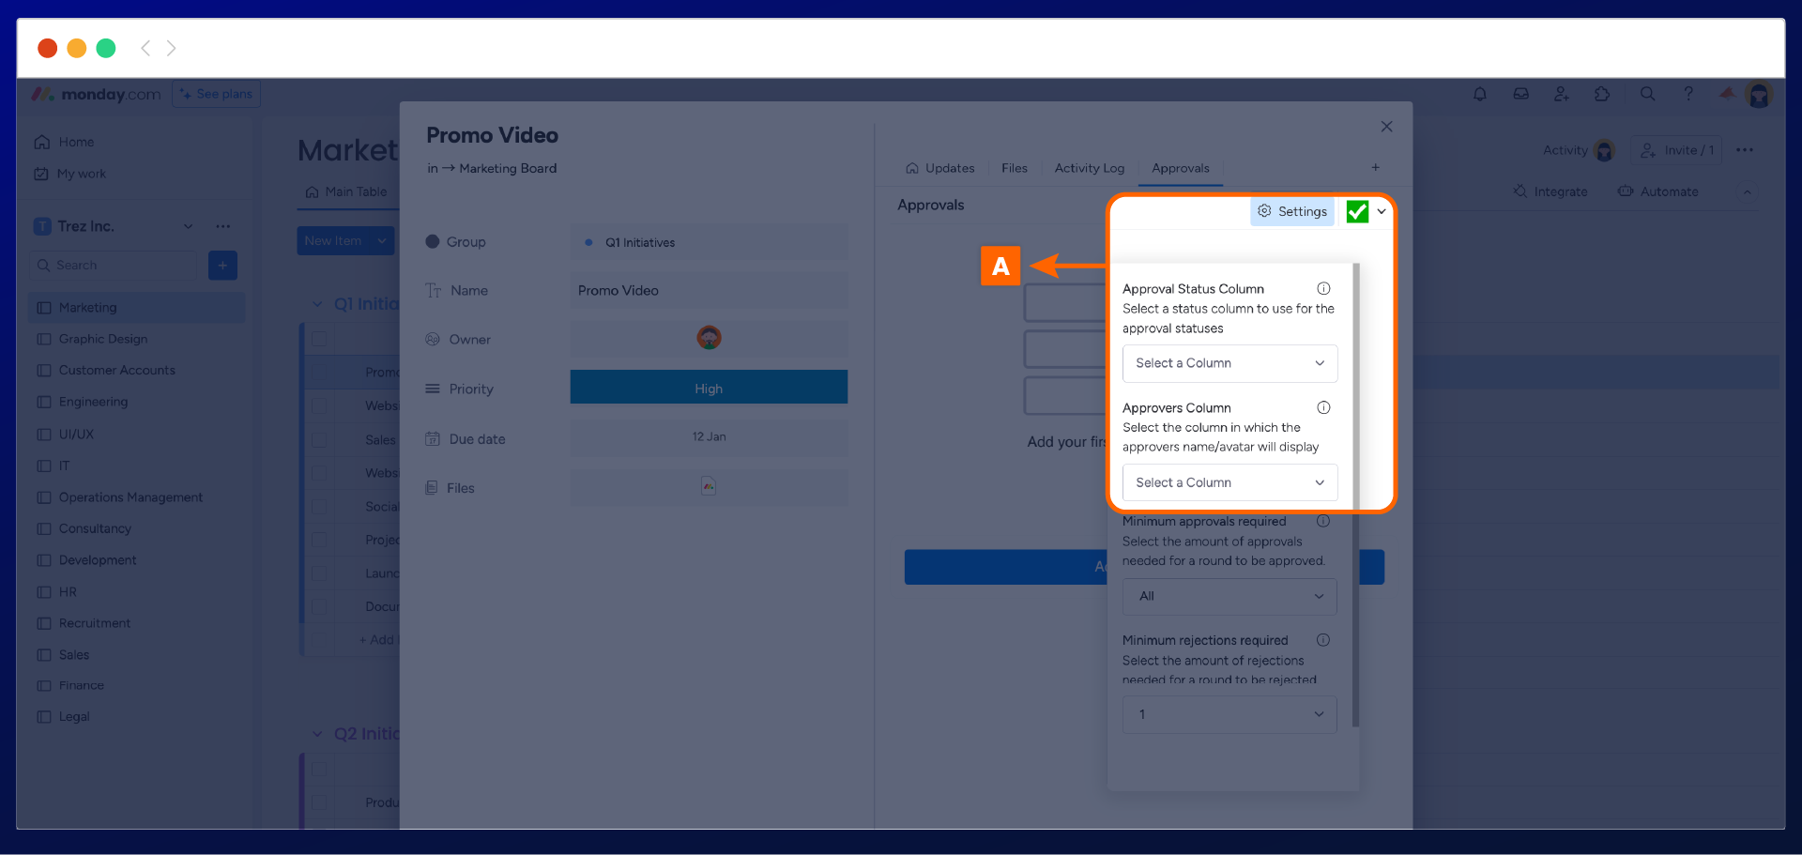
Task: Click the Settings button in Approvals
Action: [1292, 212]
